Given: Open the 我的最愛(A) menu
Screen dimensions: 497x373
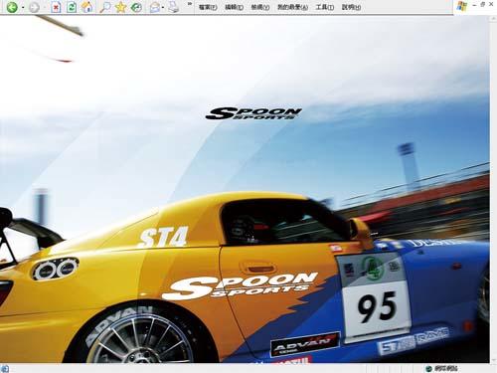Looking at the screenshot, I should tap(292, 7).
